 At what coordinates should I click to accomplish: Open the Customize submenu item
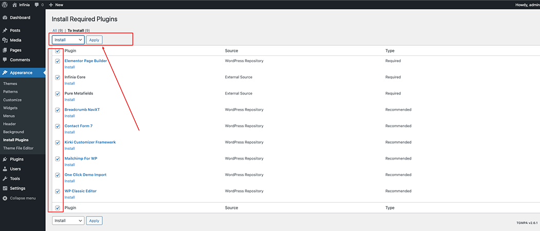[x=12, y=100]
